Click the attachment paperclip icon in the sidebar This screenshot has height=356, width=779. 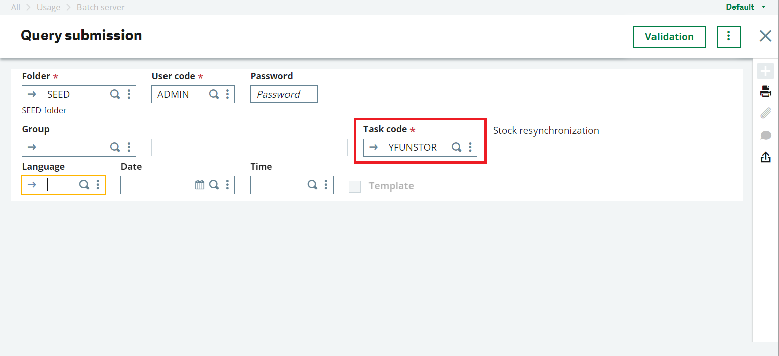click(x=766, y=113)
